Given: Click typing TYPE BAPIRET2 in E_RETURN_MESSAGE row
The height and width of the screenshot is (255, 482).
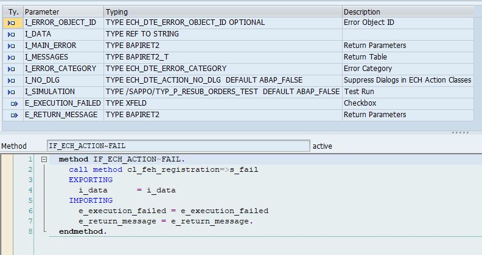Looking at the screenshot, I should [x=133, y=115].
